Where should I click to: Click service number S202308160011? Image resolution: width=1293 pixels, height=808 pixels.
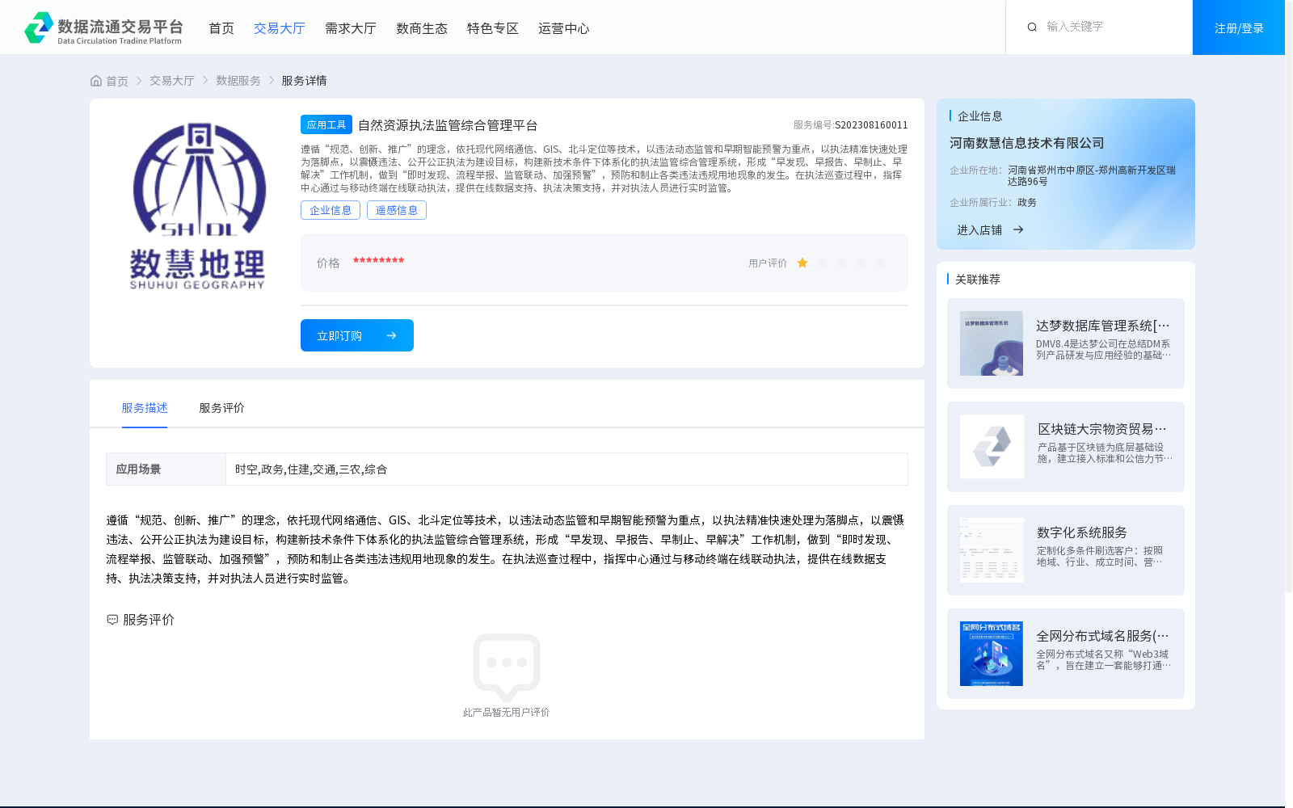click(x=871, y=125)
